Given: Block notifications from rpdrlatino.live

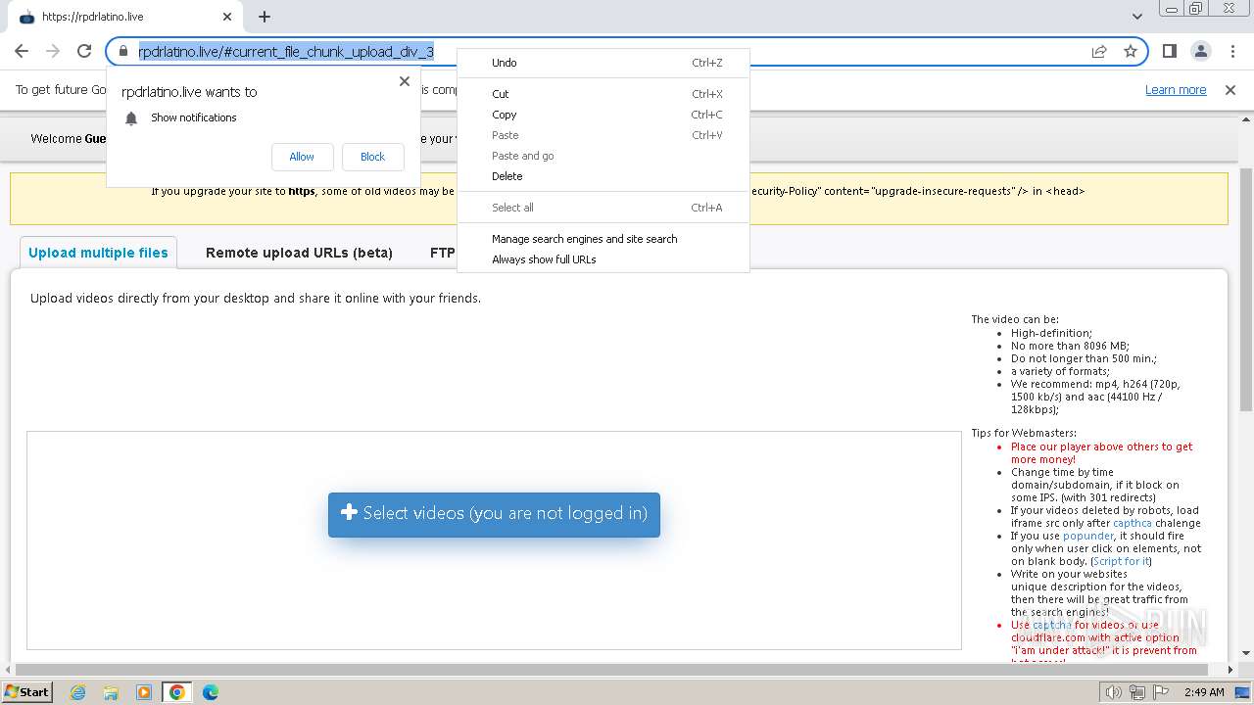Looking at the screenshot, I should click(372, 157).
